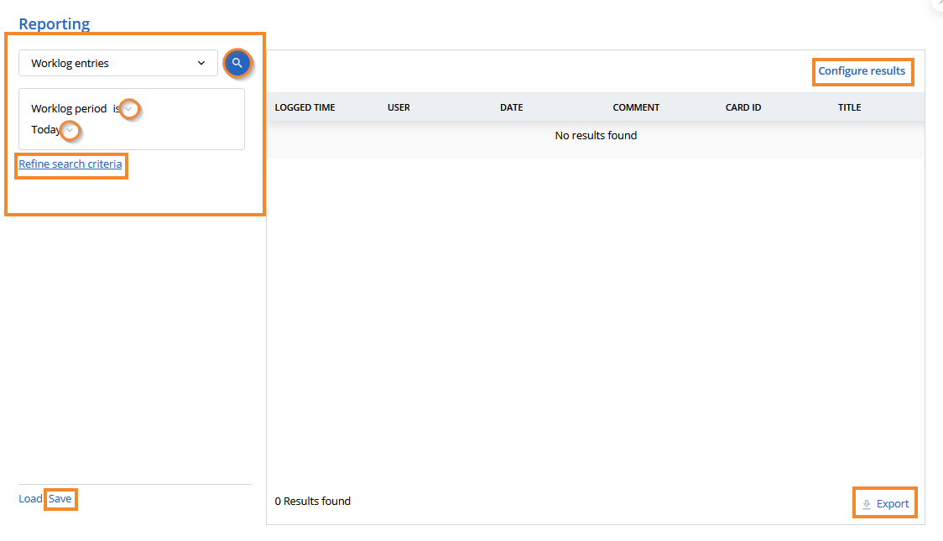Click the No results found row

click(596, 134)
